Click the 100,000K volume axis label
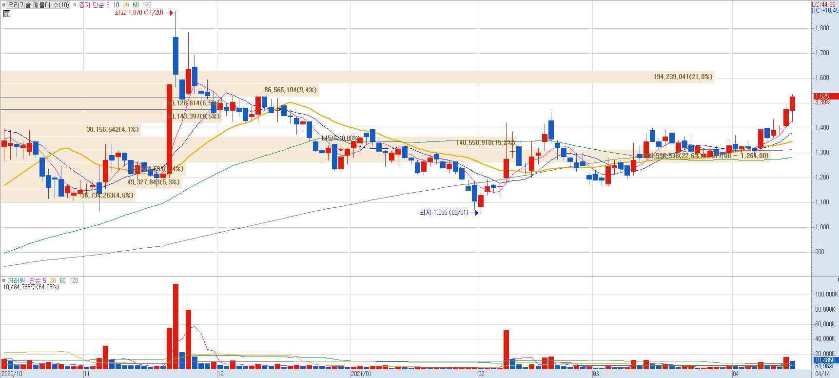The image size is (839, 378). (x=827, y=294)
